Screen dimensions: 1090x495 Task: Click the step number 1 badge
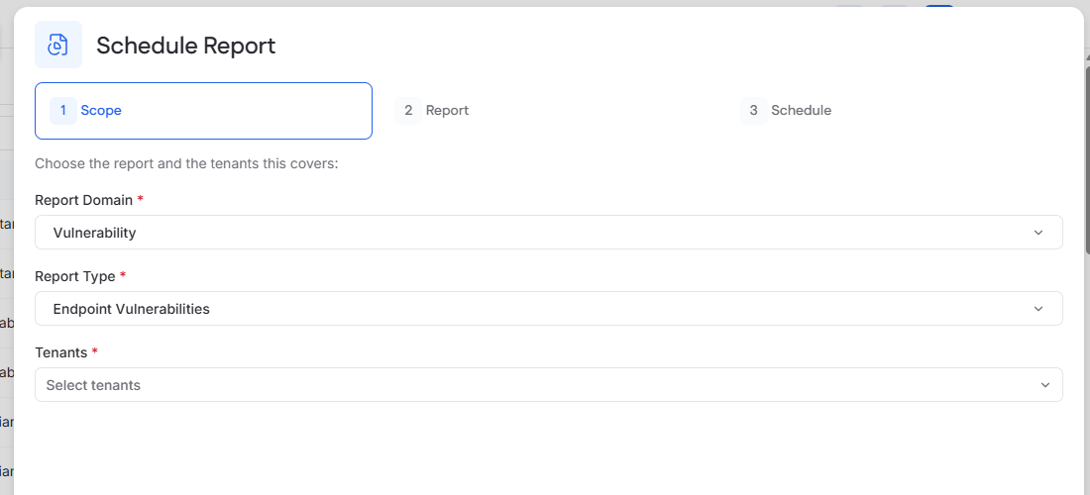[63, 111]
